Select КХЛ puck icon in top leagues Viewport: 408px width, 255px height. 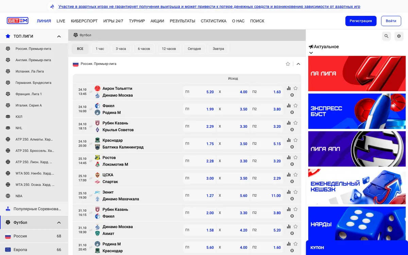point(8,117)
